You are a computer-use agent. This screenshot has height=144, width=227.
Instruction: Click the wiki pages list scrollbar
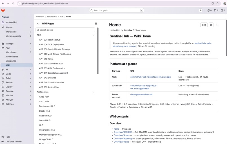point(98,51)
